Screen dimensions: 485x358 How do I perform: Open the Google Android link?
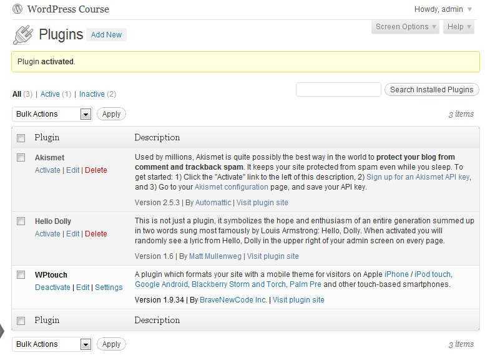coord(162,284)
